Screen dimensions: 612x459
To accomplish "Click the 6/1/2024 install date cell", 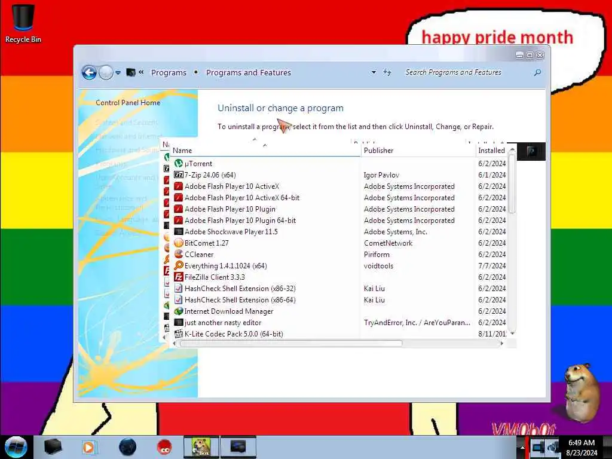I will [x=492, y=175].
